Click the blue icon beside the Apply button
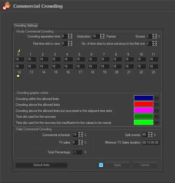Viewport: 175px width, 183px height. (101, 165)
